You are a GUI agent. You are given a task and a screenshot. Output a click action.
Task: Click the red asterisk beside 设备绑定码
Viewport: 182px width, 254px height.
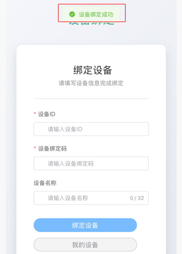tap(35, 149)
